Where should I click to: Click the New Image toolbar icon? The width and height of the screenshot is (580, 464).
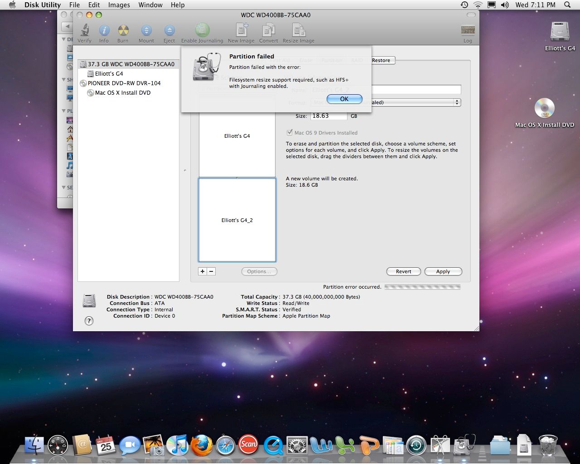(x=242, y=30)
